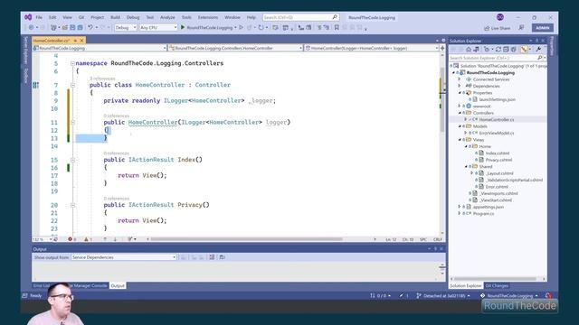Image resolution: width=579 pixels, height=325 pixels.
Task: Expand the Connected Services node
Action: 460,79
